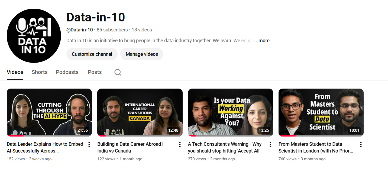Switch to the Posts tab
The height and width of the screenshot is (175, 388).
pos(95,72)
